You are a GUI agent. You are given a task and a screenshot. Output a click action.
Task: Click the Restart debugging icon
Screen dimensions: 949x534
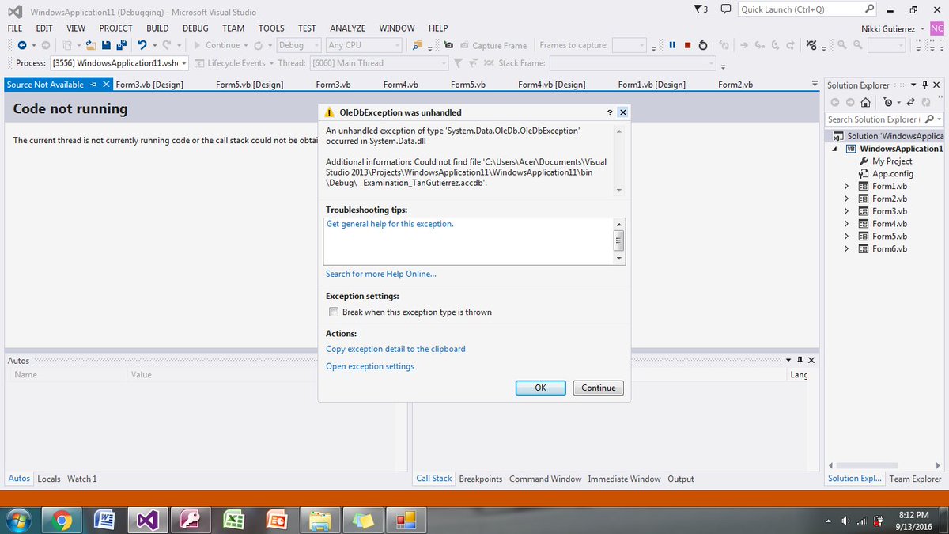702,45
